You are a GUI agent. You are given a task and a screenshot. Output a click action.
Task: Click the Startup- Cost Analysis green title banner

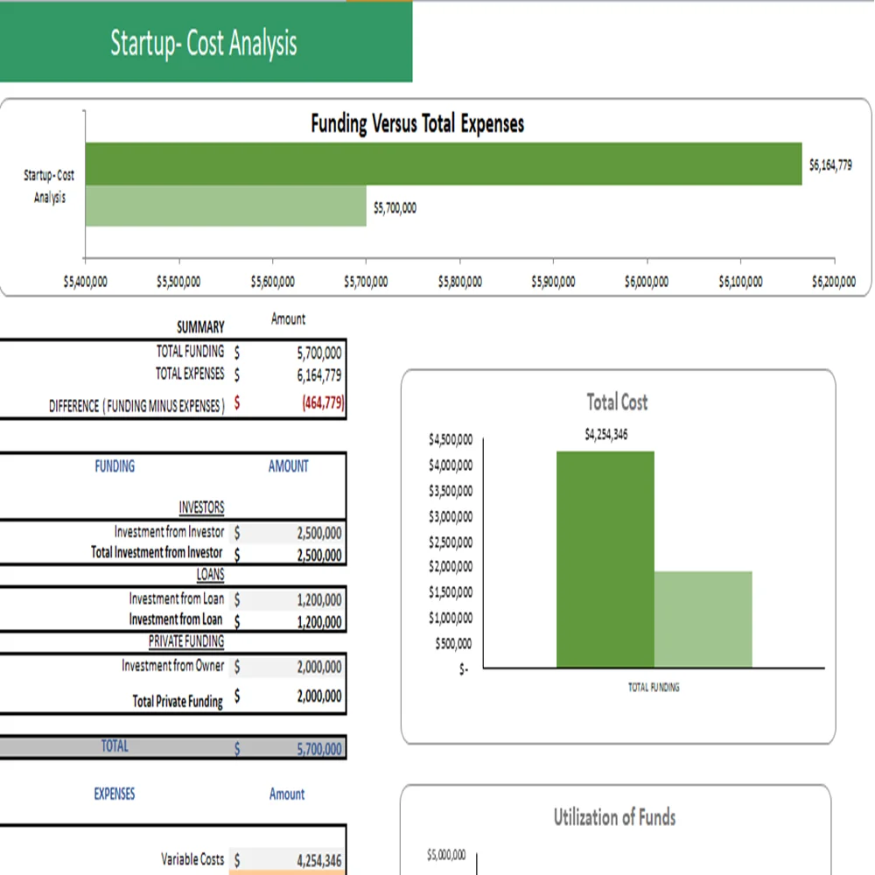pos(205,43)
